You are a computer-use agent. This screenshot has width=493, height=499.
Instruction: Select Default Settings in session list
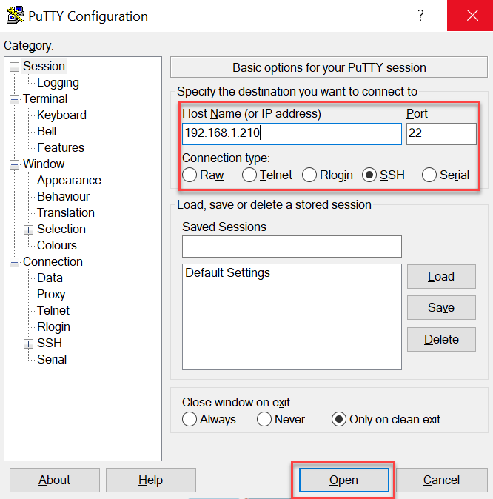pos(227,273)
